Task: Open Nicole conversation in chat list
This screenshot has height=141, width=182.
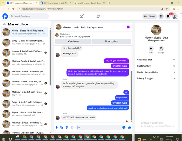Action: tap(24, 32)
